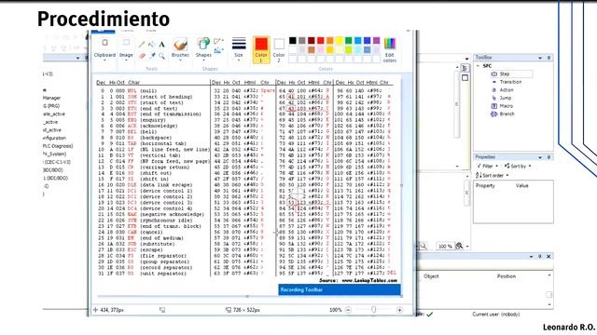Open the Filter dropdown in Properties
This screenshot has height=335, width=597.
(x=487, y=166)
